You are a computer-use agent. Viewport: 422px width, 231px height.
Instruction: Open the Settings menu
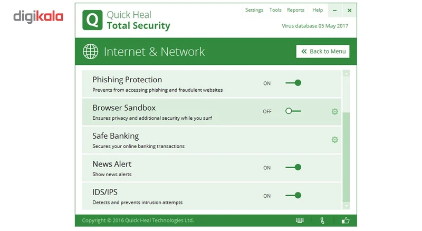(254, 10)
